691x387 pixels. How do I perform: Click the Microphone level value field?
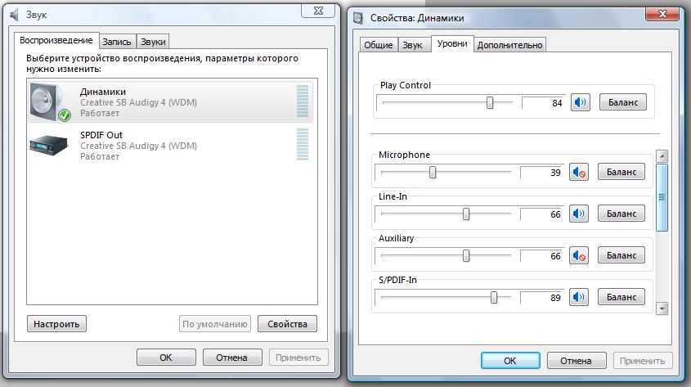click(x=542, y=173)
